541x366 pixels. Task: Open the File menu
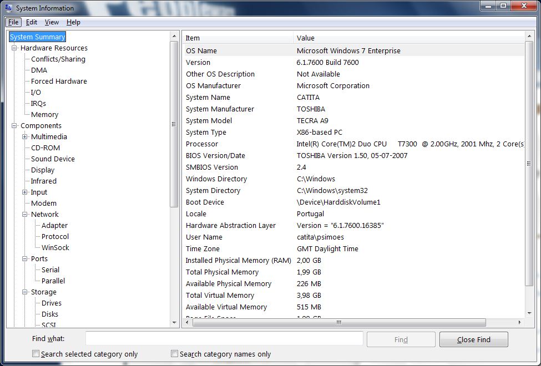[13, 22]
